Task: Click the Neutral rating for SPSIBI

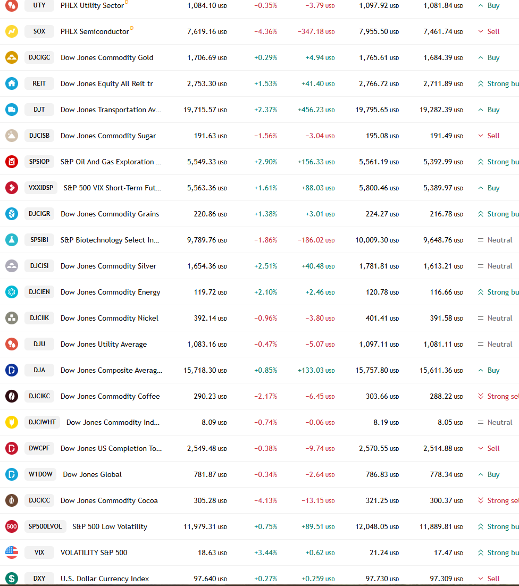Action: [x=495, y=240]
